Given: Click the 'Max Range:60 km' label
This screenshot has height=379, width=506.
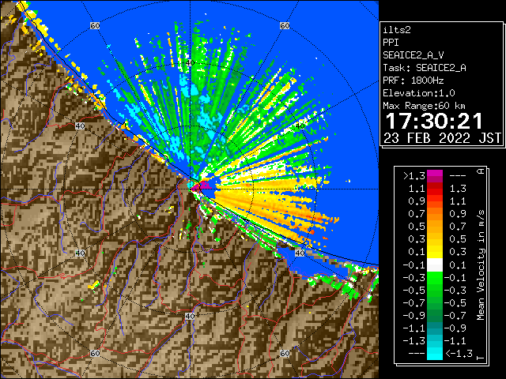Looking at the screenshot, I should click(424, 106).
